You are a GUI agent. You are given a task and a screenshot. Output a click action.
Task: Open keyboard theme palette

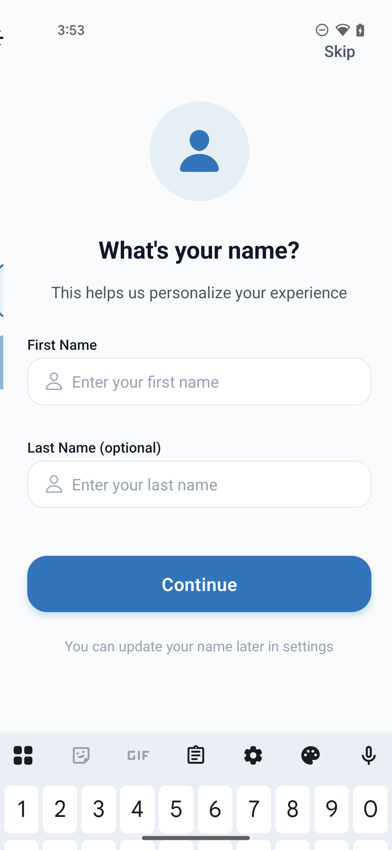coord(310,756)
